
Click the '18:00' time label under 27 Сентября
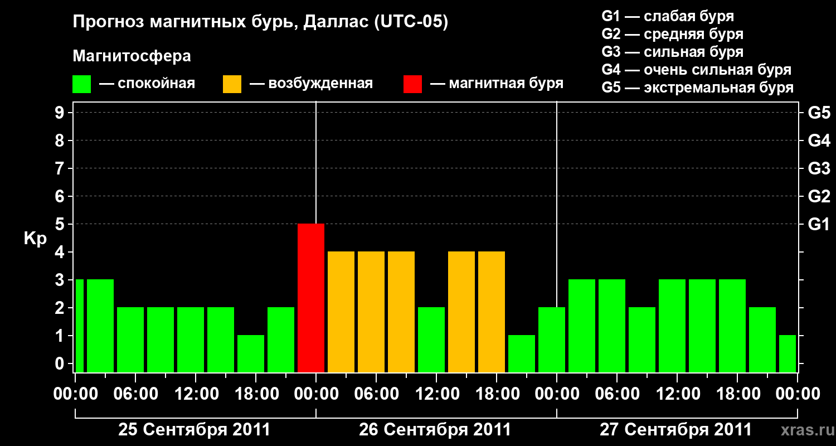pyautogui.click(x=737, y=394)
